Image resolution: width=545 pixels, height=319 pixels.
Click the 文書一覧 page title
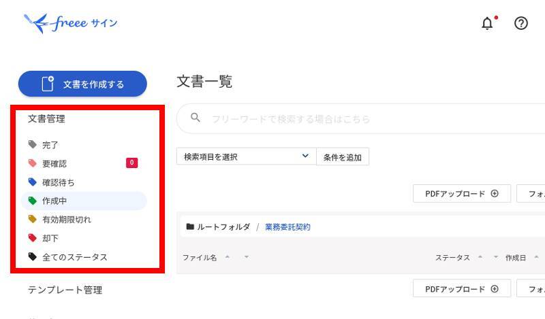coord(204,82)
